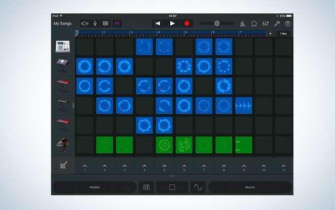Image resolution: width=335 pixels, height=210 pixels.
Task: Select empty drum machine cell in column 1
Action: [84, 47]
